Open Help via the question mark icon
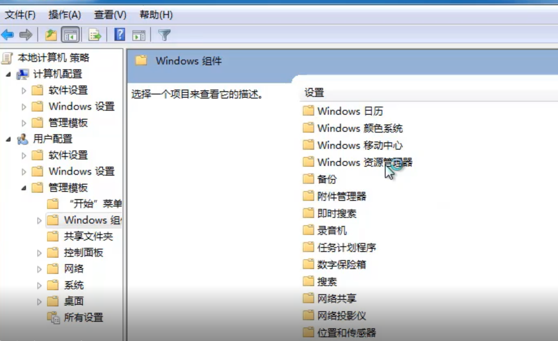This screenshot has height=341, width=558. coord(120,35)
